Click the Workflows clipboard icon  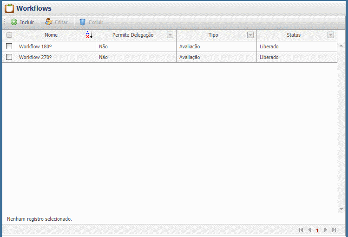(x=9, y=8)
